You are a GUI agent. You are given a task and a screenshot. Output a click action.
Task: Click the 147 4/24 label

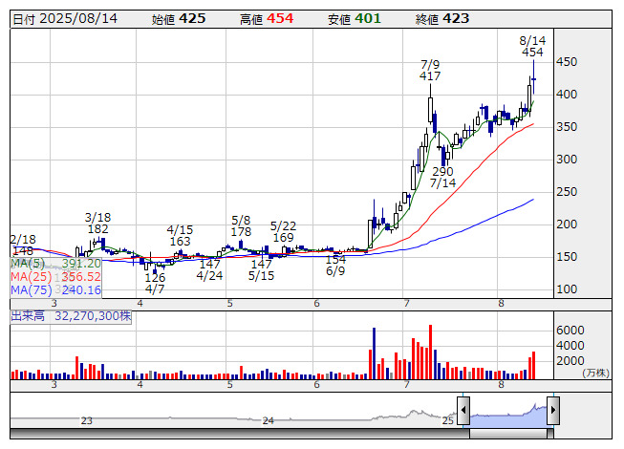[209, 270]
